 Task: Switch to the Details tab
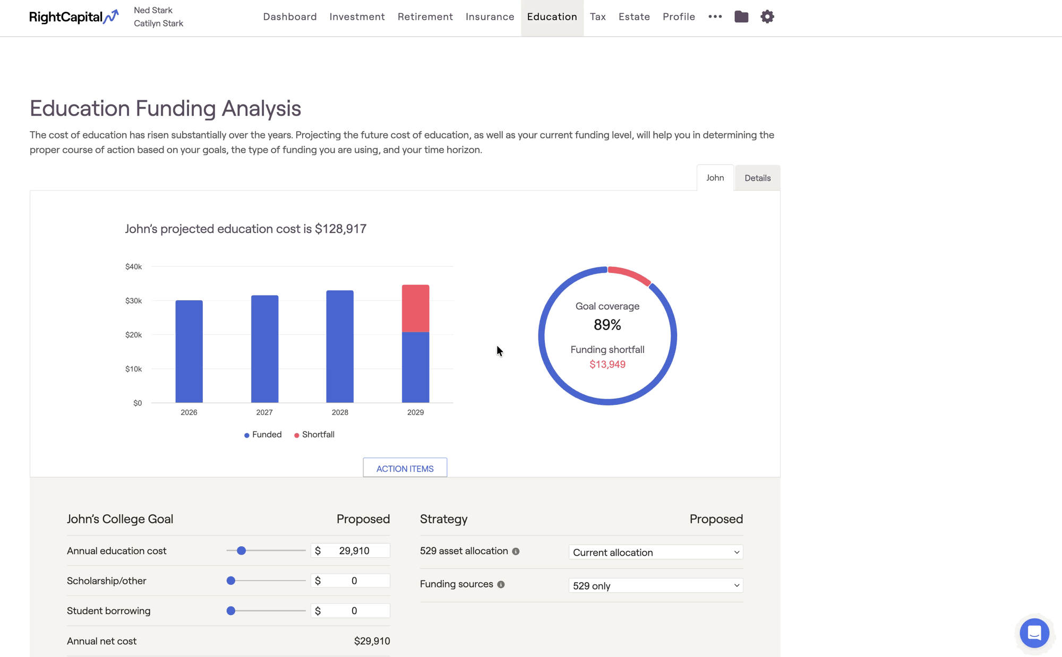coord(757,178)
